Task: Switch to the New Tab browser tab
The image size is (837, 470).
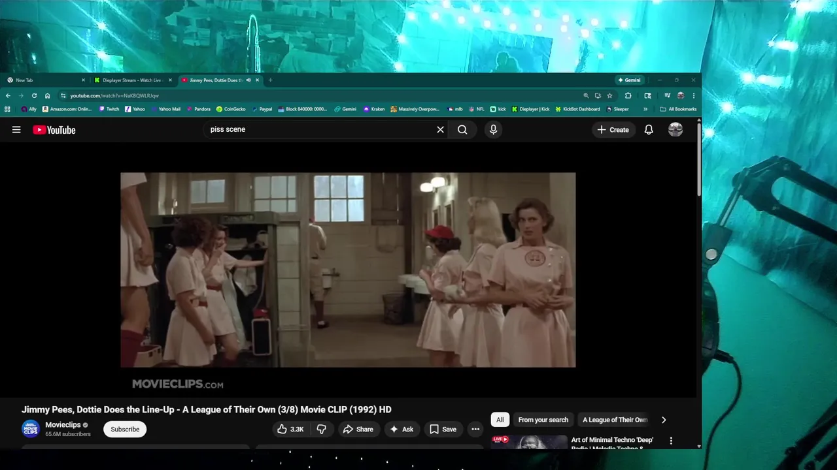Action: tap(46, 80)
